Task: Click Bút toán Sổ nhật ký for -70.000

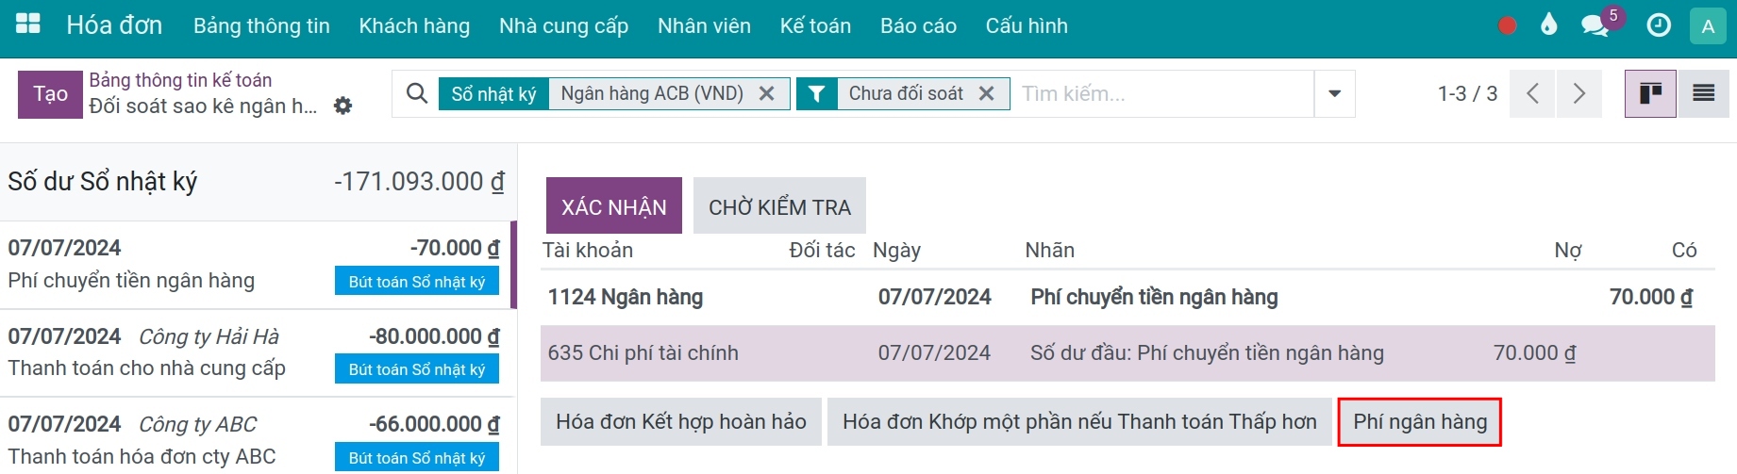Action: [x=417, y=281]
